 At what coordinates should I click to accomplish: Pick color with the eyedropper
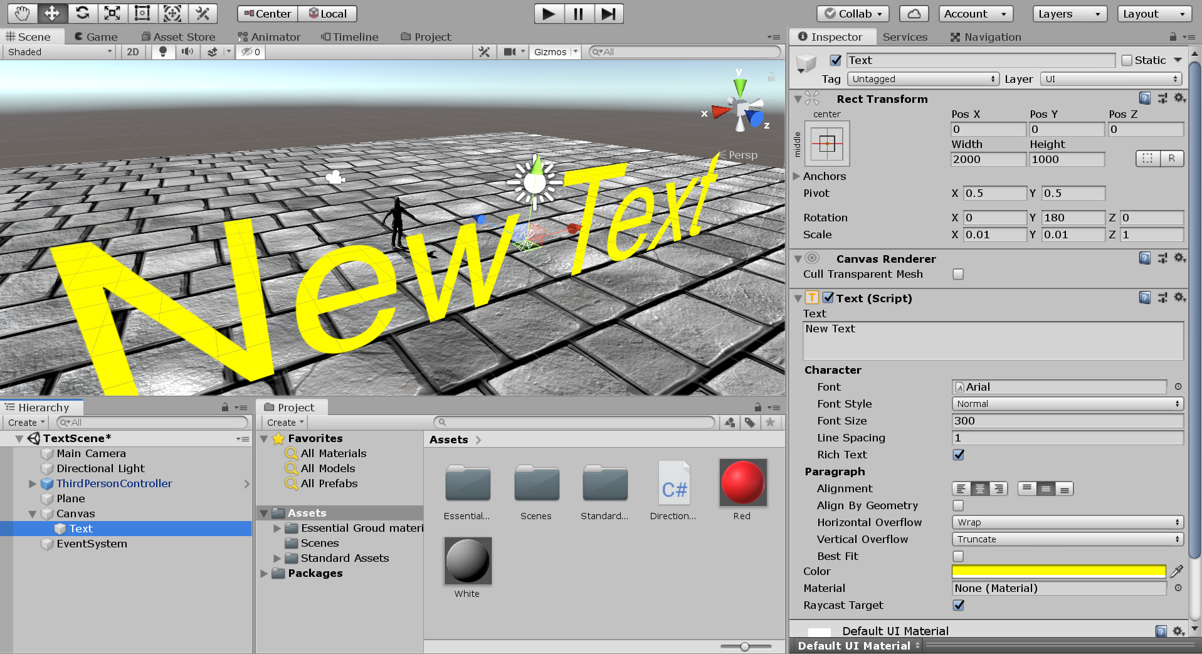[x=1176, y=571]
